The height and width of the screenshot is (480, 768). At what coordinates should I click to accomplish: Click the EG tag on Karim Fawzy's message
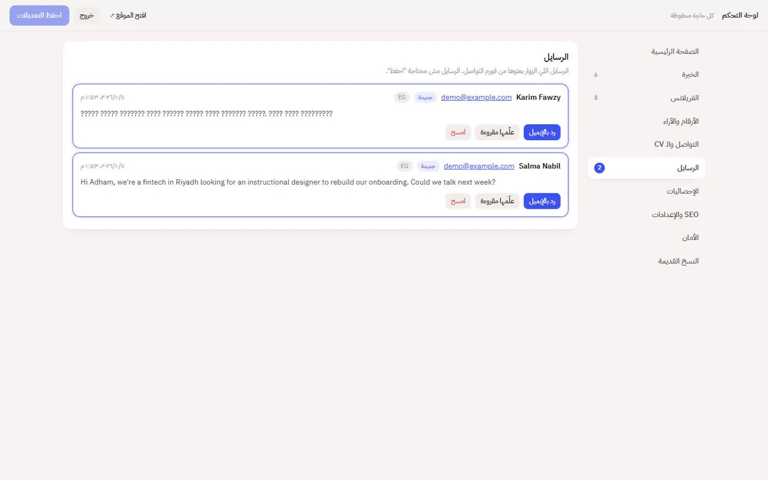[402, 98]
